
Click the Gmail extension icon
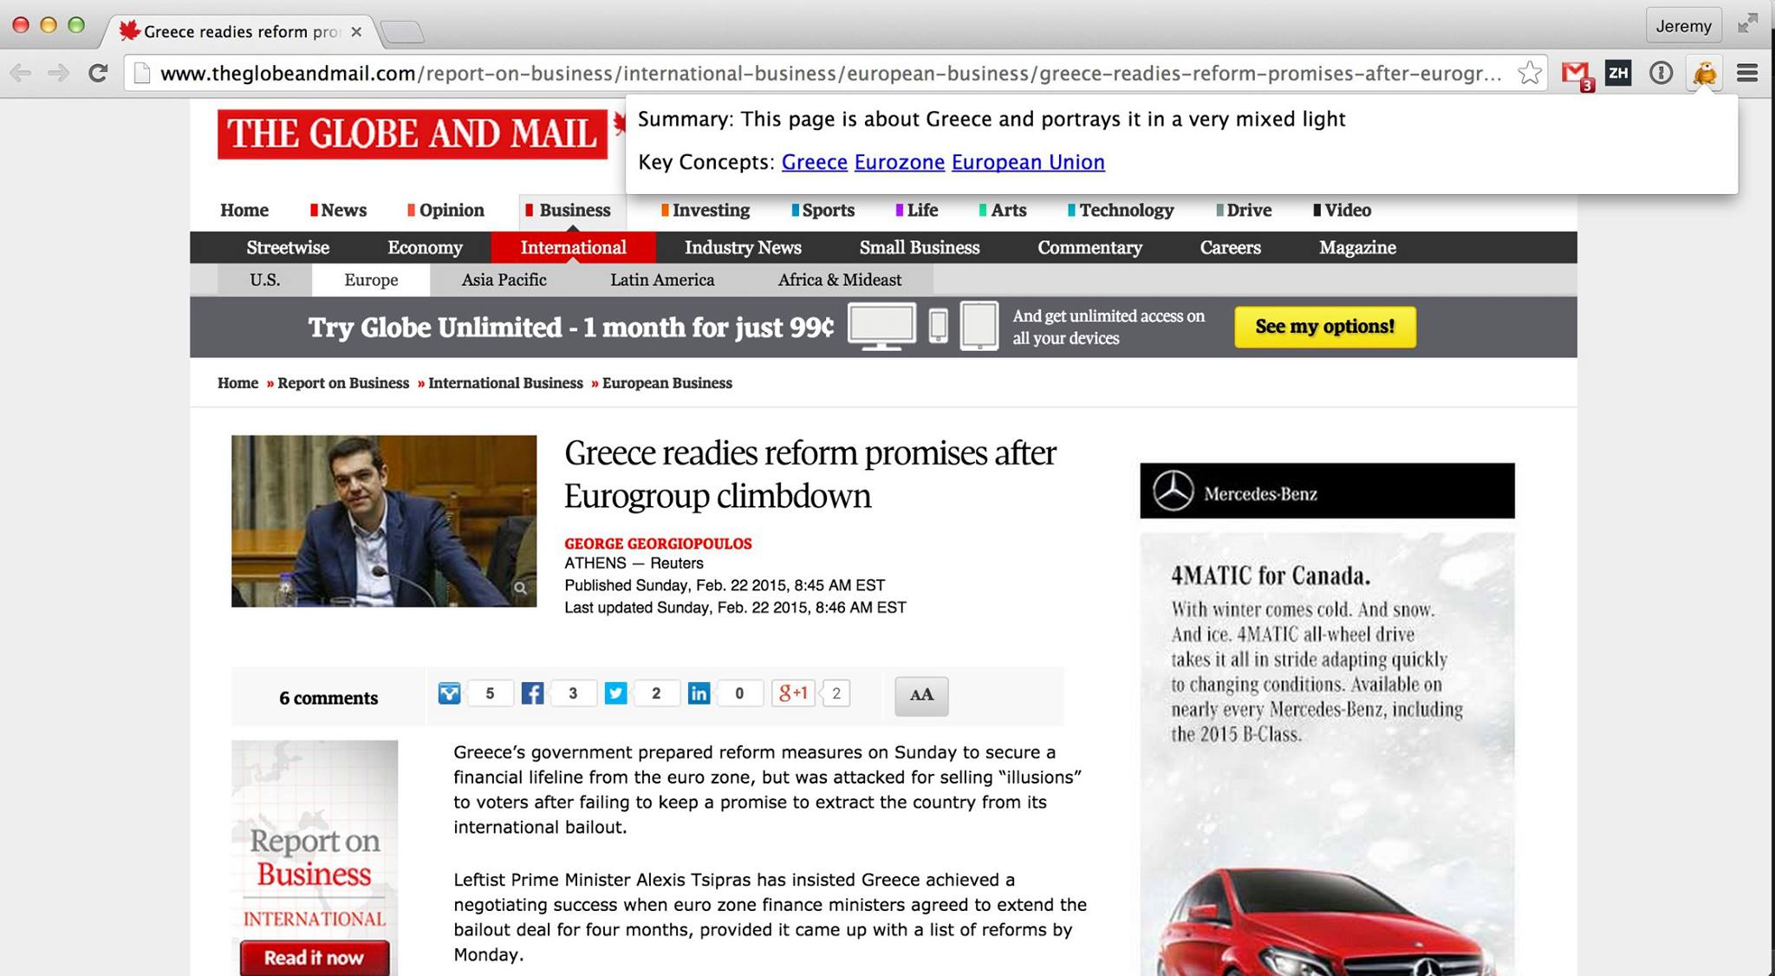[1575, 74]
